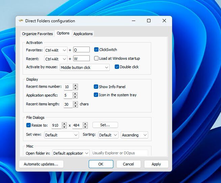221x183 pixels.
Task: Open Automatic updates... settings
Action: point(41,164)
